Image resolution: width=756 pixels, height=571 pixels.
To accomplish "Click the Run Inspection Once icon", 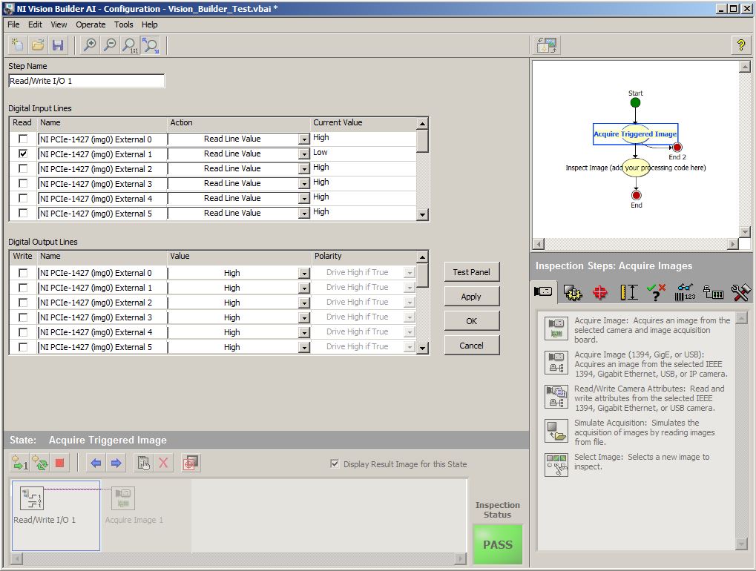I will [20, 463].
